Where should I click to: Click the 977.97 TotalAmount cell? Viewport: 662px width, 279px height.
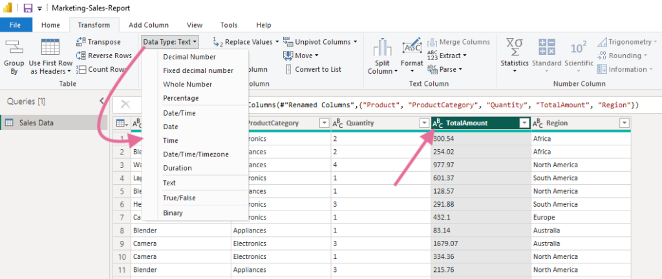click(x=481, y=165)
